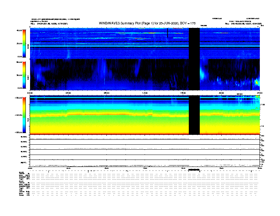280x216 pixels.
Task: Click 24:00 tick below the RAD1 panel
Action: coord(259,93)
